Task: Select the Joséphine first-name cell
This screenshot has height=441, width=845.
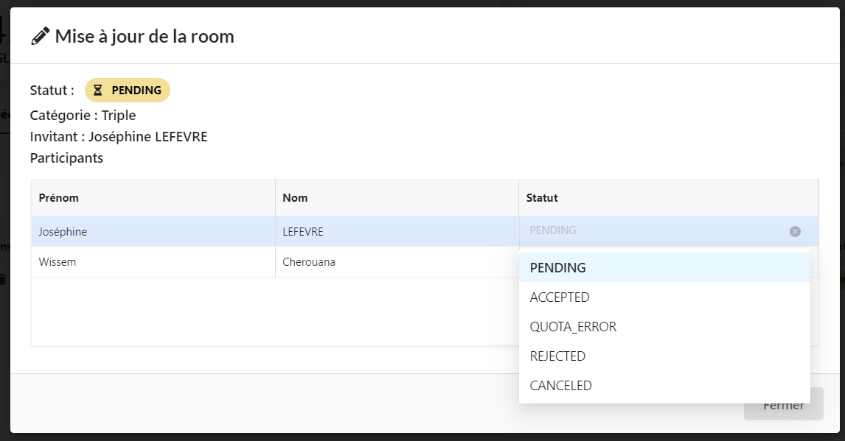Action: click(63, 232)
